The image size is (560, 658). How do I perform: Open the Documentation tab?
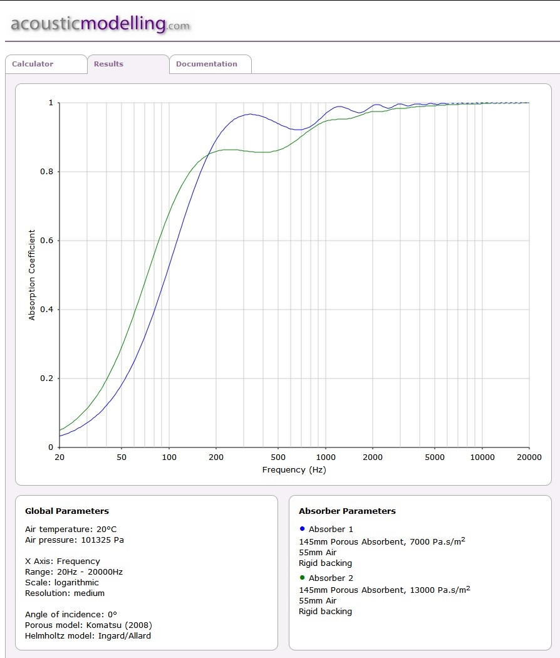pyautogui.click(x=210, y=64)
